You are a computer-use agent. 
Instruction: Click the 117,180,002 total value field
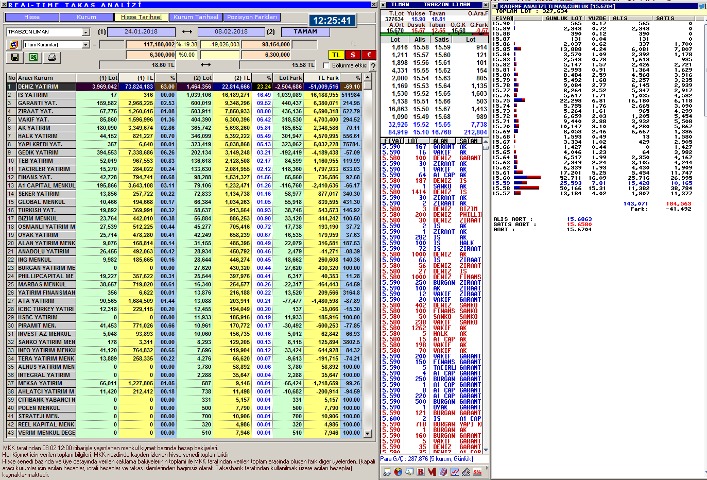coord(151,45)
